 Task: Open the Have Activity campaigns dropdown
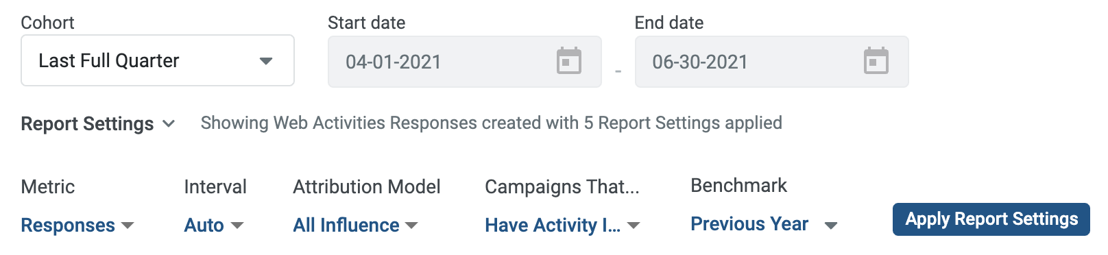[x=562, y=225]
